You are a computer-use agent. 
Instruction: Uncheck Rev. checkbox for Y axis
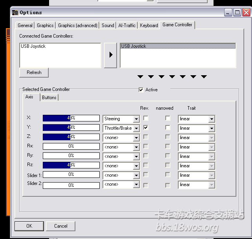[146, 128]
